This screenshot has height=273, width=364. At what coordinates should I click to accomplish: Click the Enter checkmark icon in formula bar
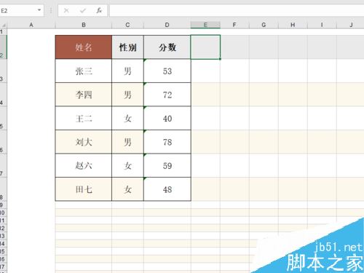coord(83,10)
